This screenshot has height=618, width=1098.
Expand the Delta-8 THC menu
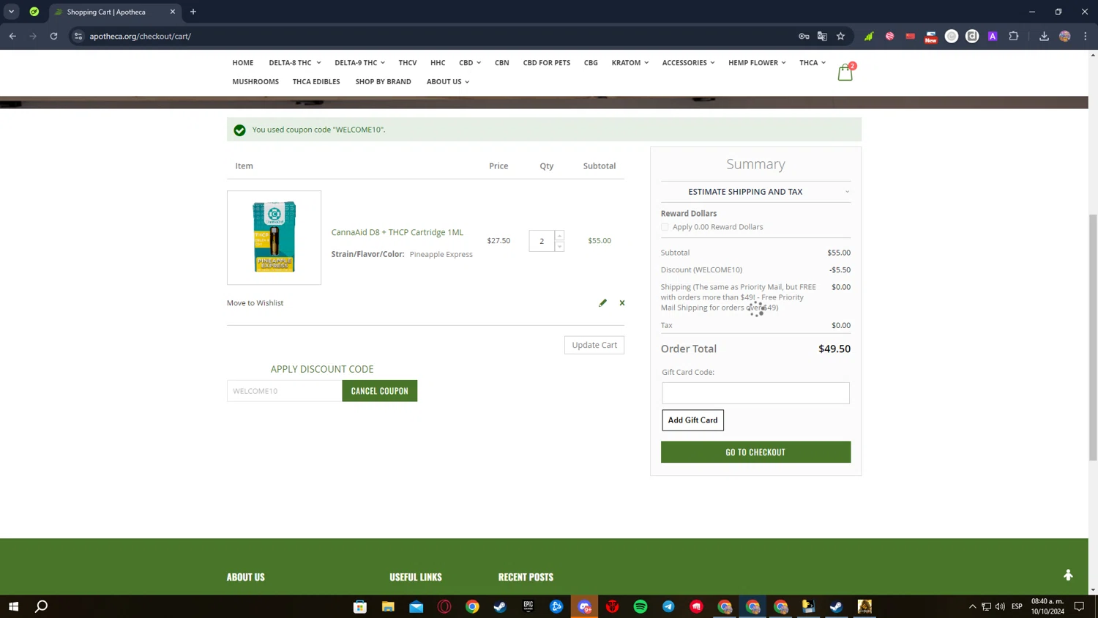coord(294,63)
